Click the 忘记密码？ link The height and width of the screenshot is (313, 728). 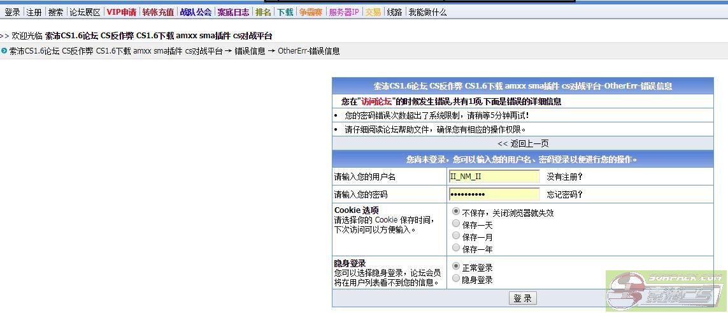(564, 194)
